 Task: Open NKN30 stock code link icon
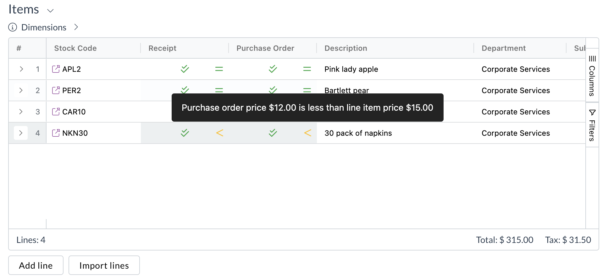tap(56, 133)
